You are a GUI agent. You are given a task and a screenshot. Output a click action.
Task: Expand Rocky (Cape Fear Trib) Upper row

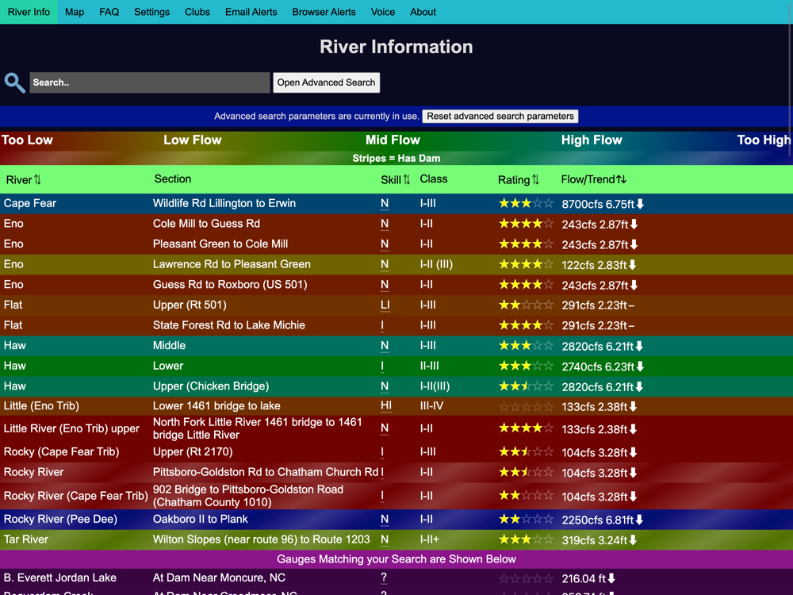click(396, 452)
